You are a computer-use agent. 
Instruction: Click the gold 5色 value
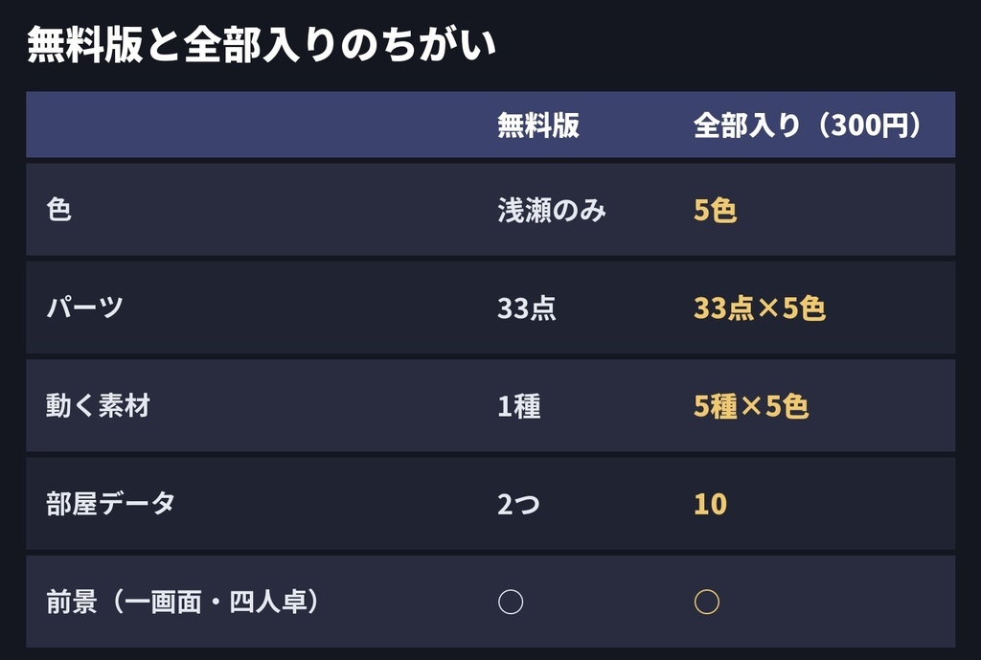click(x=715, y=210)
